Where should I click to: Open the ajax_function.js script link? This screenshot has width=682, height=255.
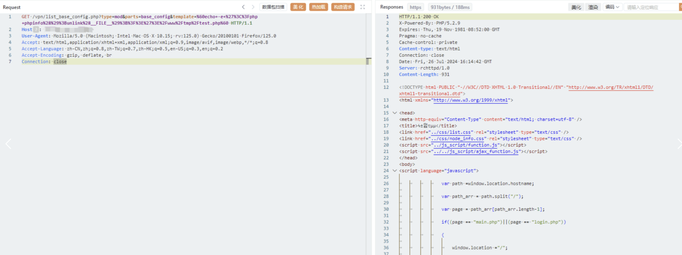click(x=476, y=152)
